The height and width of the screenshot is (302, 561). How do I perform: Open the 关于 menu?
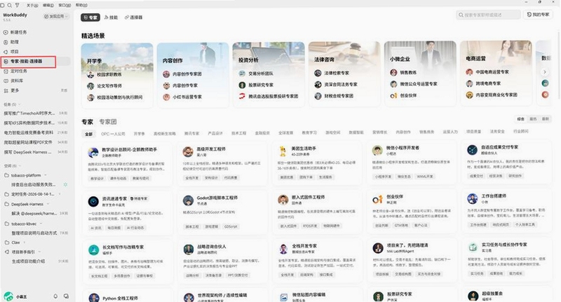32,6
